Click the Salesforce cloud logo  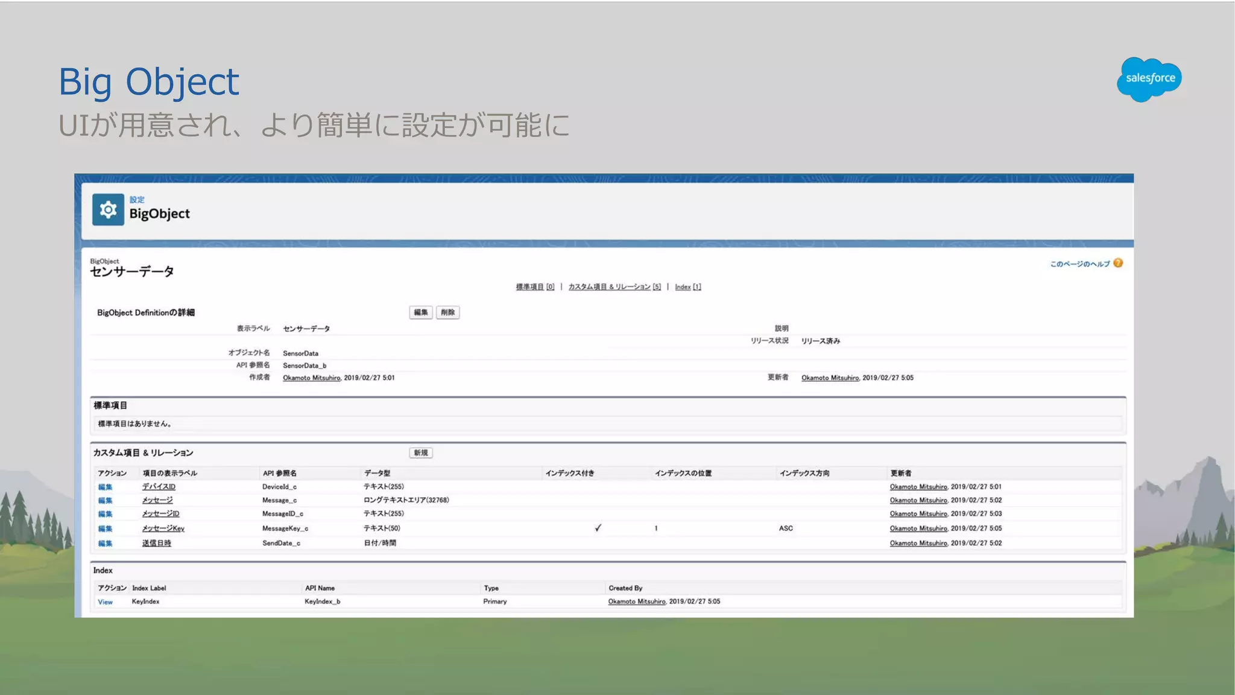(x=1149, y=79)
